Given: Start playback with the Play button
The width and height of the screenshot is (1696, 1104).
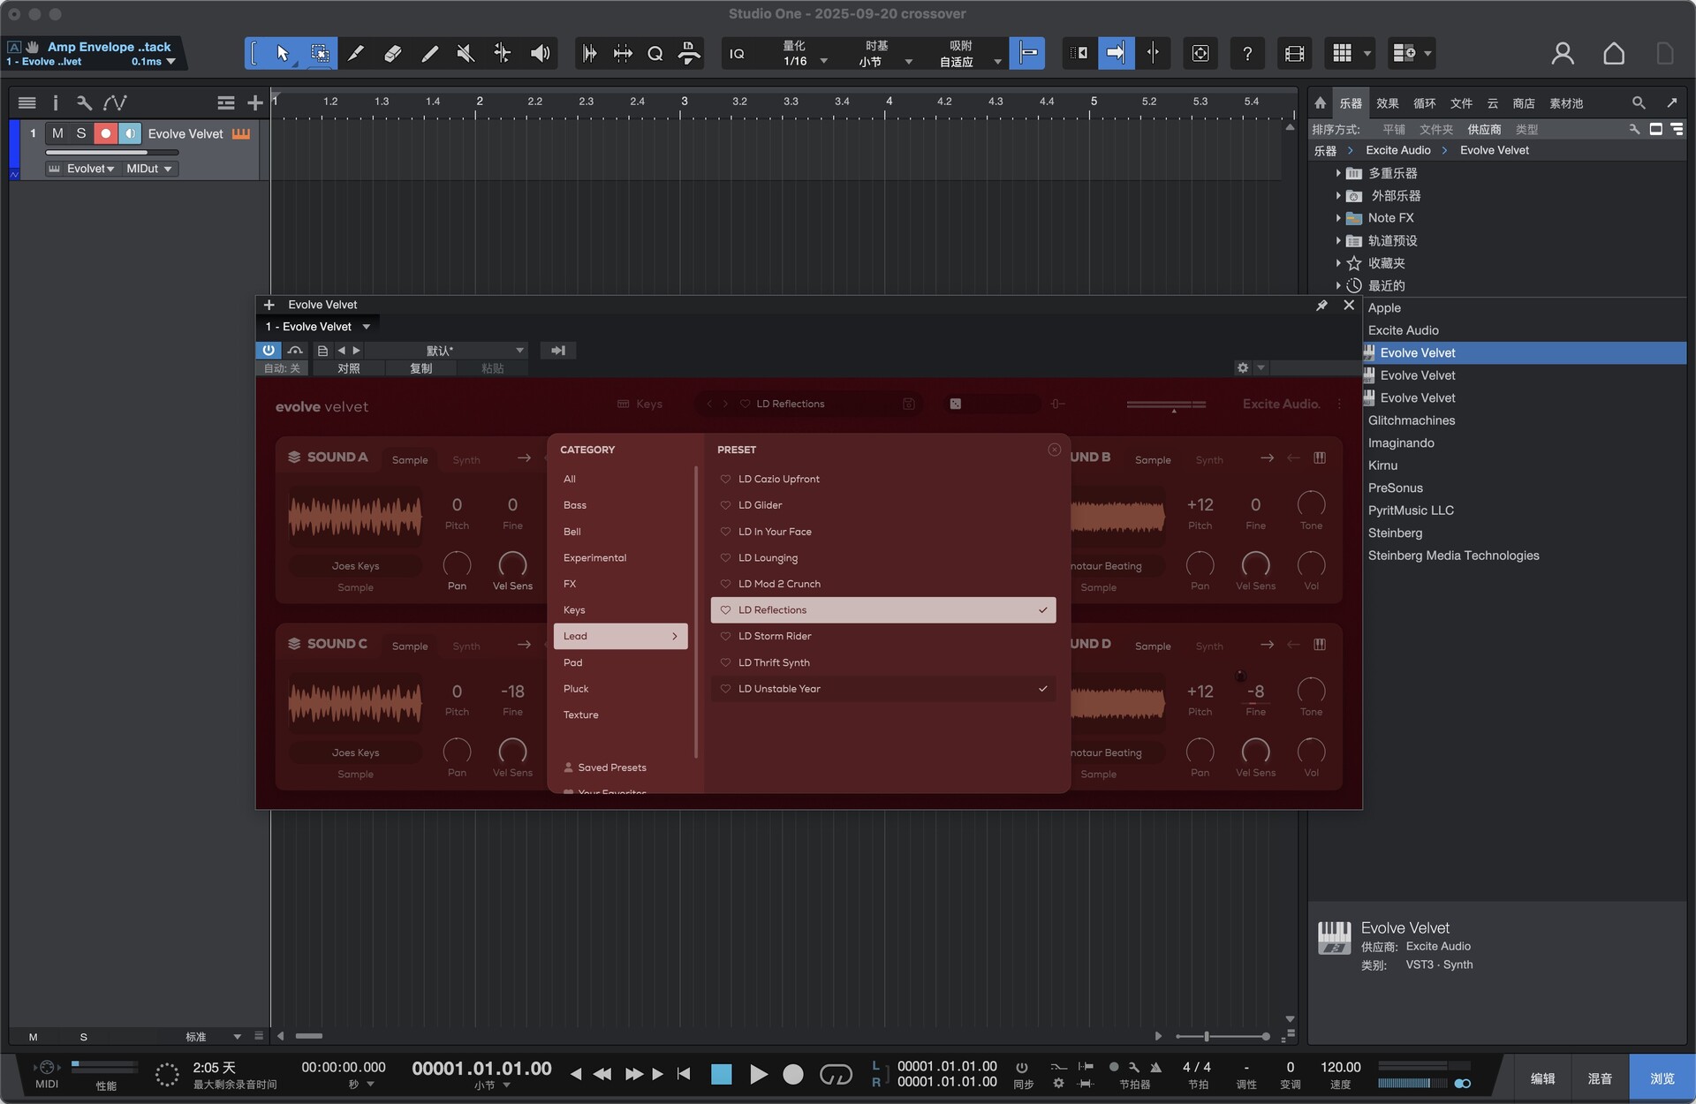Looking at the screenshot, I should tap(758, 1074).
